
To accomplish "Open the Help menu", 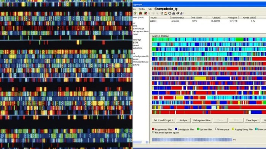I will tap(150, 9).
